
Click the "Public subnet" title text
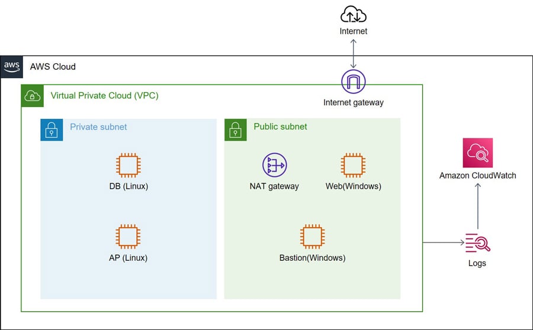(x=280, y=127)
